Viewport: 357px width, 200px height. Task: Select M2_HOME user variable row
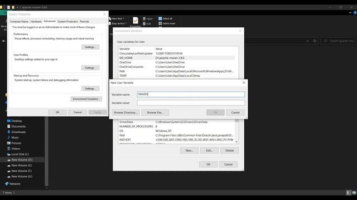pos(176,58)
